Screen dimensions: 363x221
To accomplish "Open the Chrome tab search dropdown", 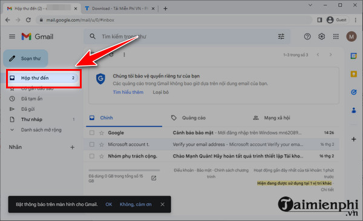I will point(310,5).
